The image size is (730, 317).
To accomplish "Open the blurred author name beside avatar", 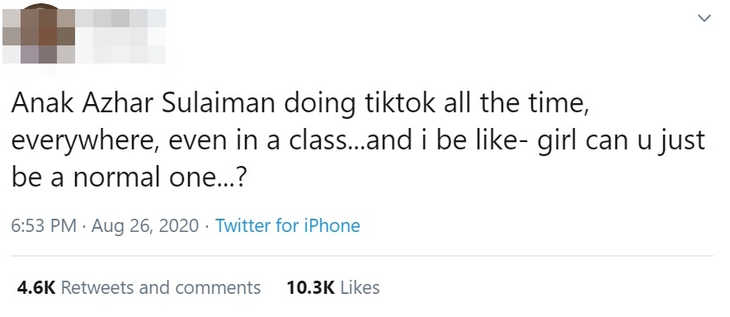I will (x=121, y=36).
